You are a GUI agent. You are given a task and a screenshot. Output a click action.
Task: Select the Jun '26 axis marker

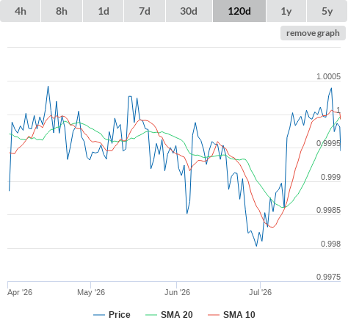(177, 292)
